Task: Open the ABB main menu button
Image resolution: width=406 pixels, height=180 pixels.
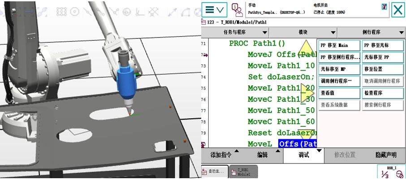Action: point(214,10)
